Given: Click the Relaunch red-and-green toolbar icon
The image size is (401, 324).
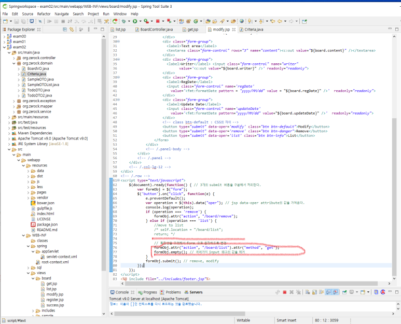Looking at the screenshot, I should tap(169, 21).
